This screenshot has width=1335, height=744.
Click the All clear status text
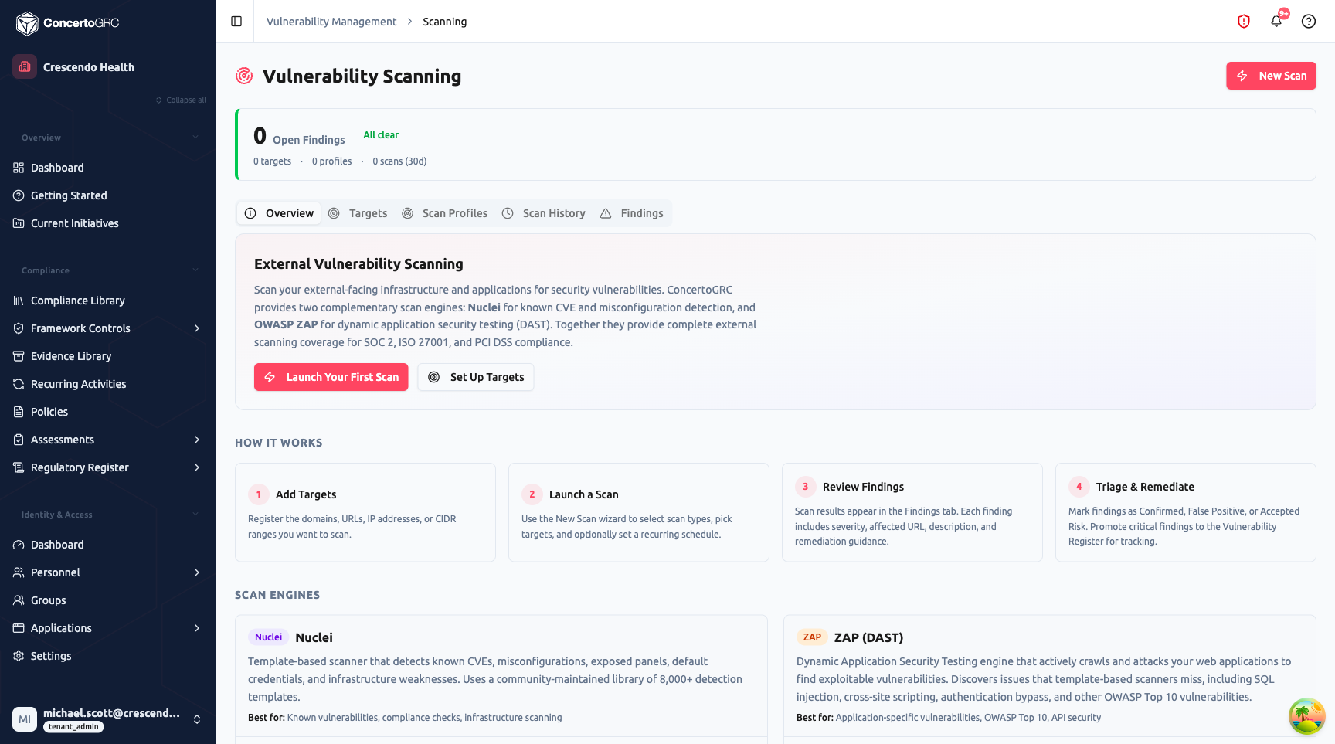381,135
